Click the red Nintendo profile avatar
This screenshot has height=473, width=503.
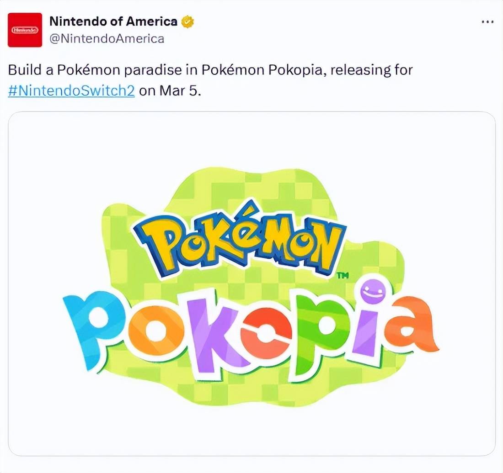[25, 30]
